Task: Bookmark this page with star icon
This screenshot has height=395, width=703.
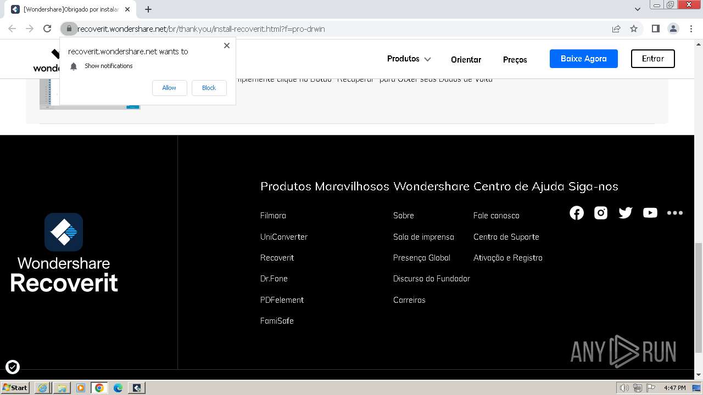Action: point(634,29)
